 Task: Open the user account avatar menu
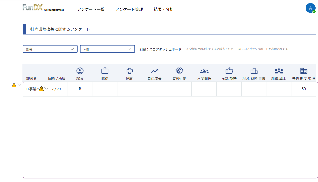310,8
